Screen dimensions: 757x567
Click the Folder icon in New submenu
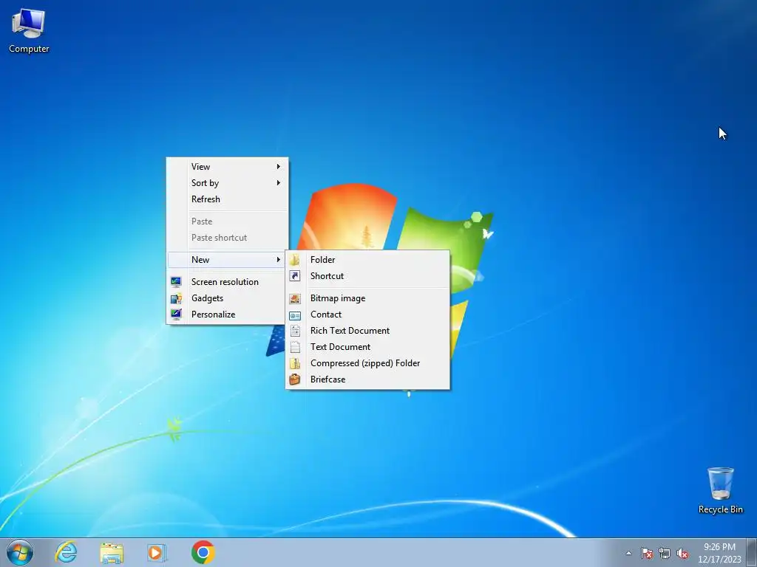(295, 259)
